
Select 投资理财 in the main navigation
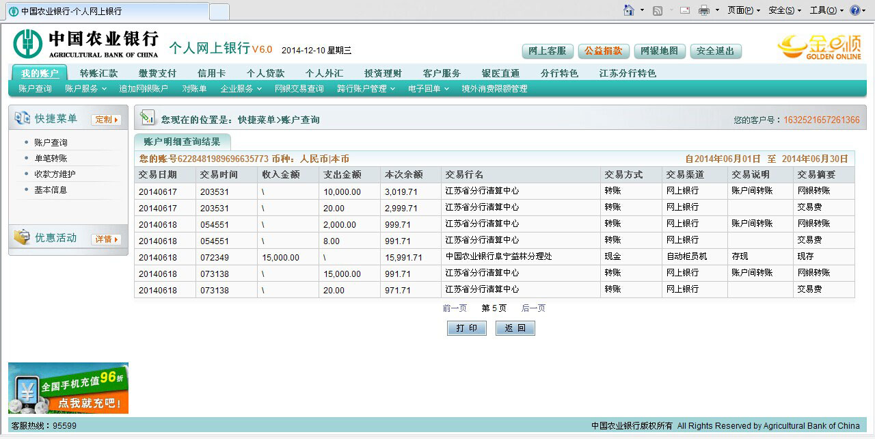[x=383, y=73]
